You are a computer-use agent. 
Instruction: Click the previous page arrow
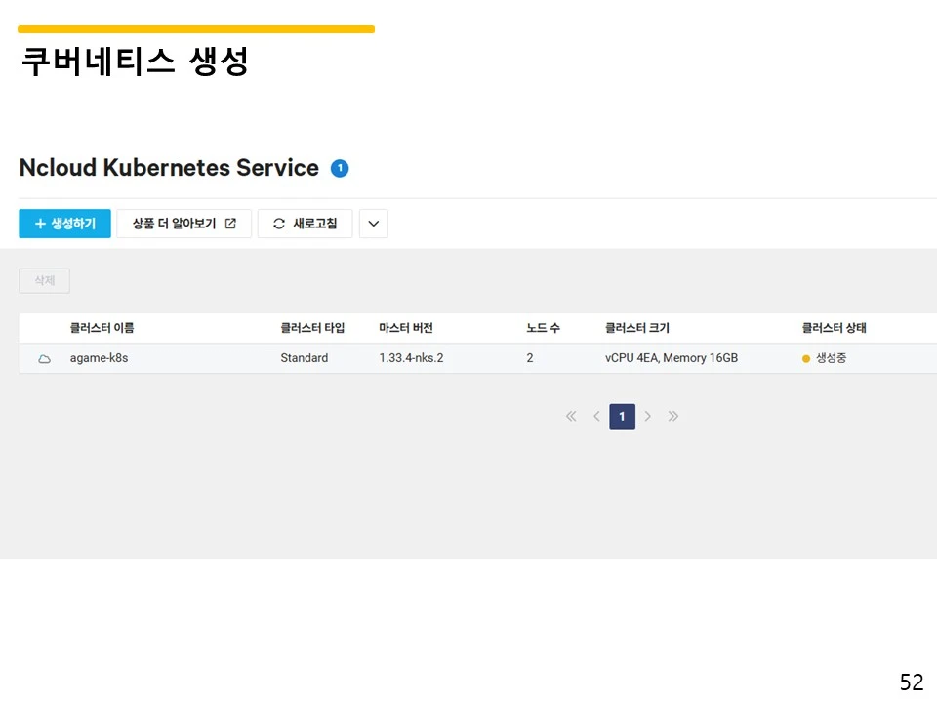pyautogui.click(x=596, y=416)
